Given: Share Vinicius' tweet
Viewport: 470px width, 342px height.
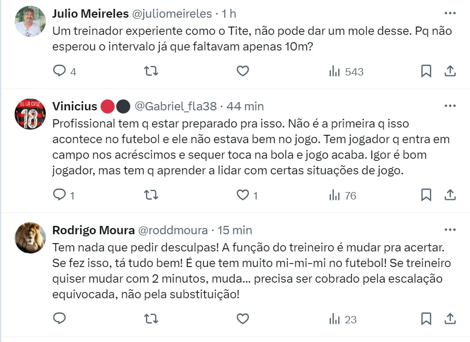Looking at the screenshot, I should 451,195.
